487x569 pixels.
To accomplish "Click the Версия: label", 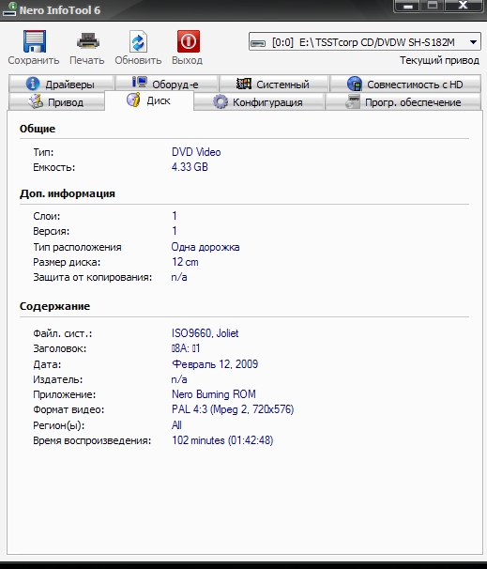I will (51, 231).
